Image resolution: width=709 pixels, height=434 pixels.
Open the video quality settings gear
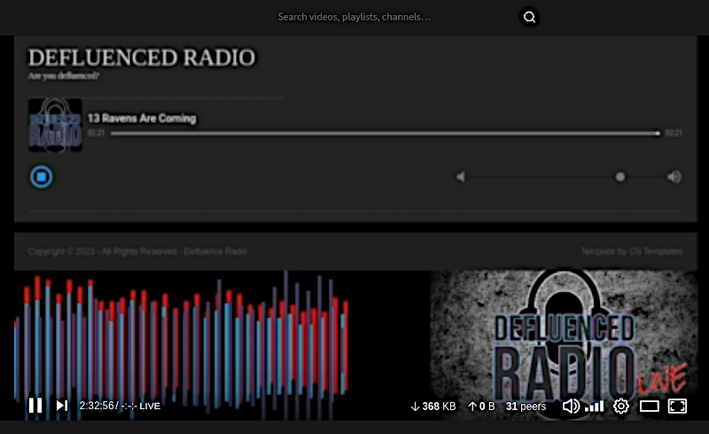coord(621,406)
